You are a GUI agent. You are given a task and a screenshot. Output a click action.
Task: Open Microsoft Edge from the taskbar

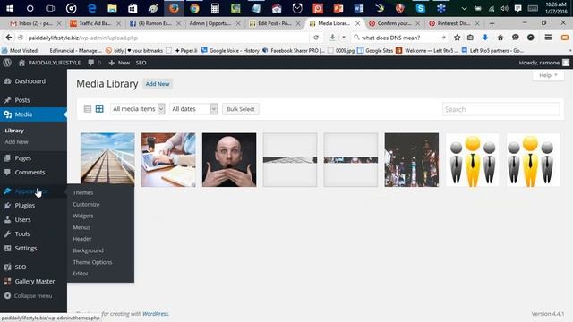tap(91, 8)
